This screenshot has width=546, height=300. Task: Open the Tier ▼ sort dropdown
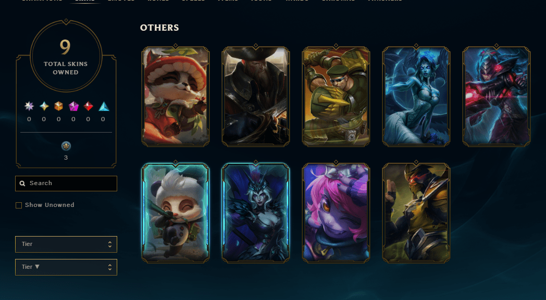click(66, 267)
